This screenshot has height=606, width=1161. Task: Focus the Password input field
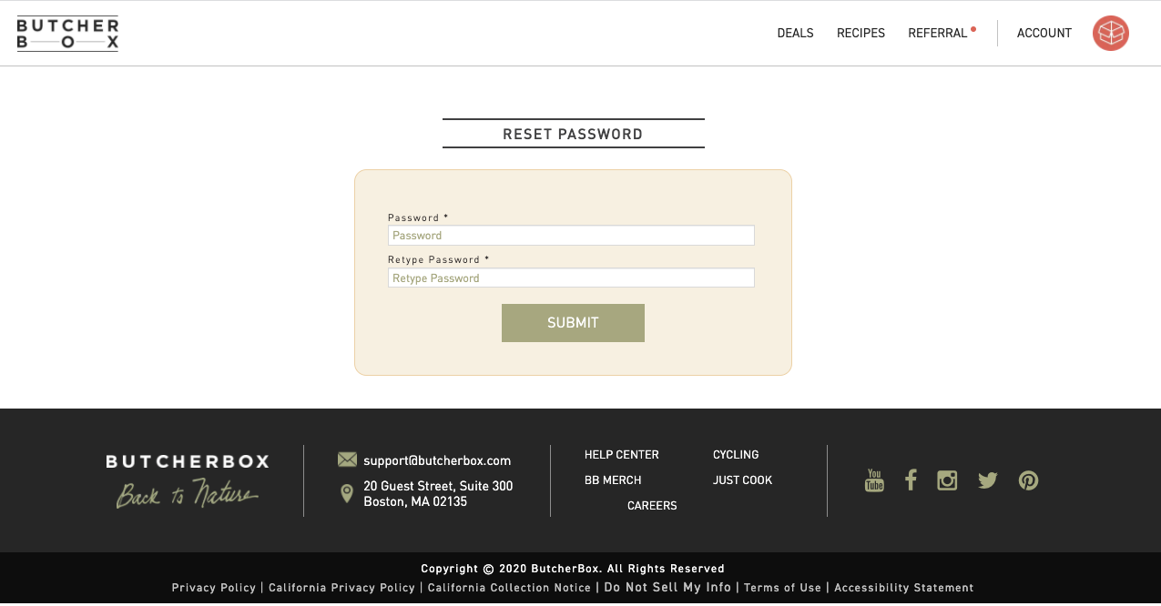pyautogui.click(x=571, y=236)
